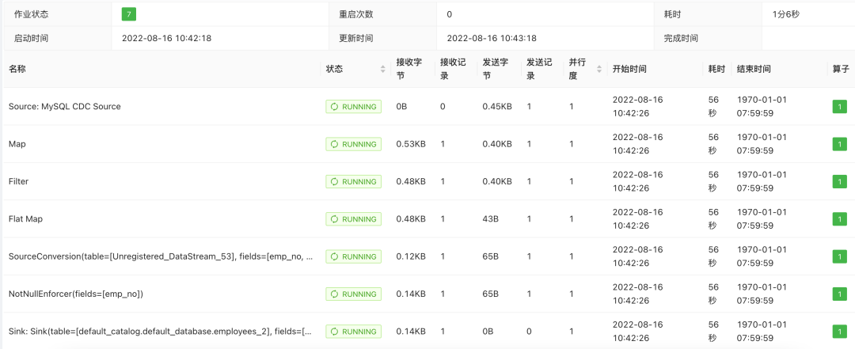Screen dimensions: 855x349
Task: Click the RUNNING status badge in the SourceConversion row
Action: pyautogui.click(x=353, y=256)
